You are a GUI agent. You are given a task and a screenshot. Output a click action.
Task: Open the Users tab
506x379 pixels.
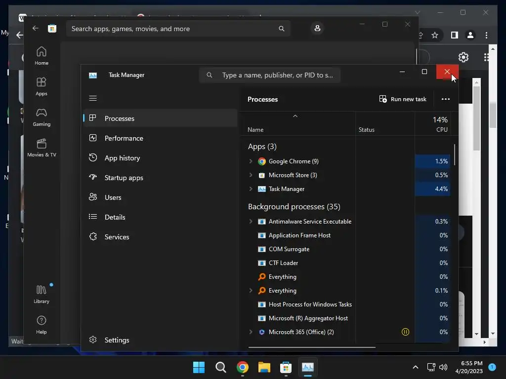pos(161,197)
